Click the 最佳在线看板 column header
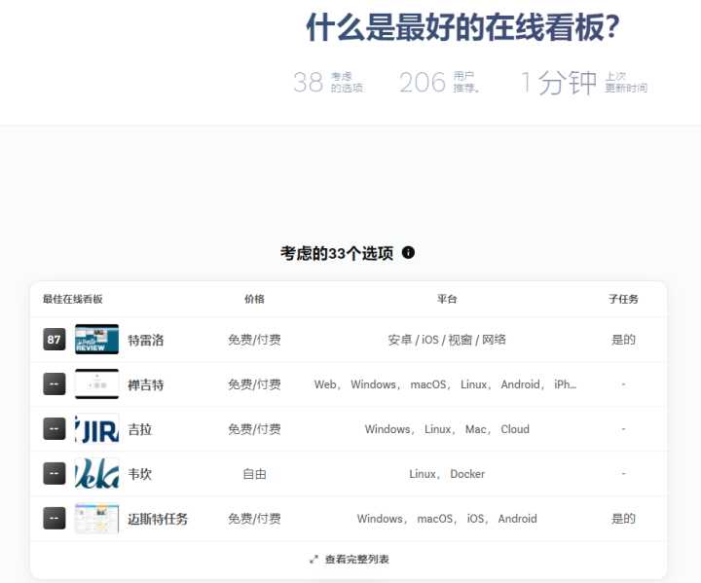Screen dimensions: 701x583 (x=73, y=299)
